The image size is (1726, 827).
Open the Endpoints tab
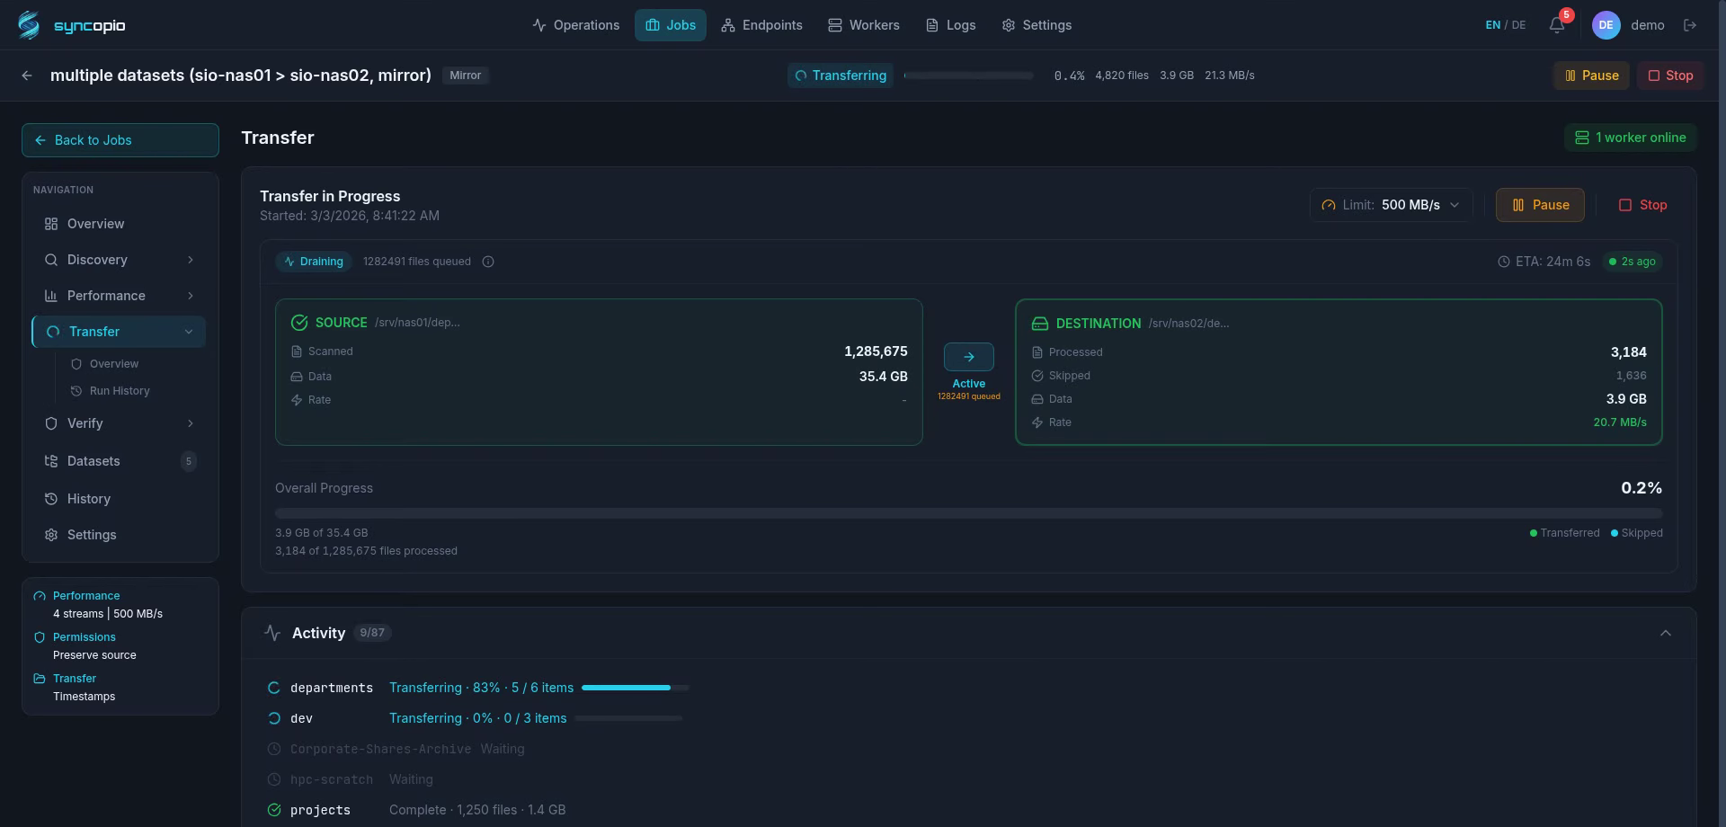[761, 25]
